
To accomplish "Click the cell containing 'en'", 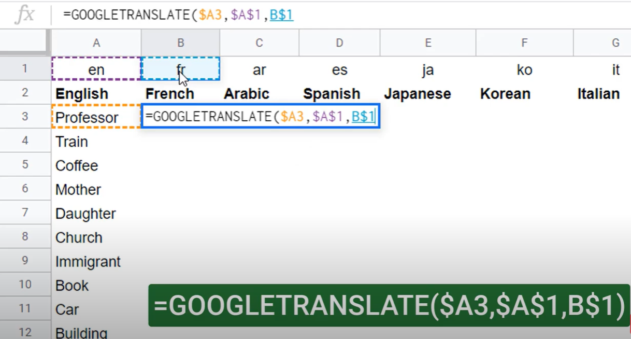I will coord(96,69).
